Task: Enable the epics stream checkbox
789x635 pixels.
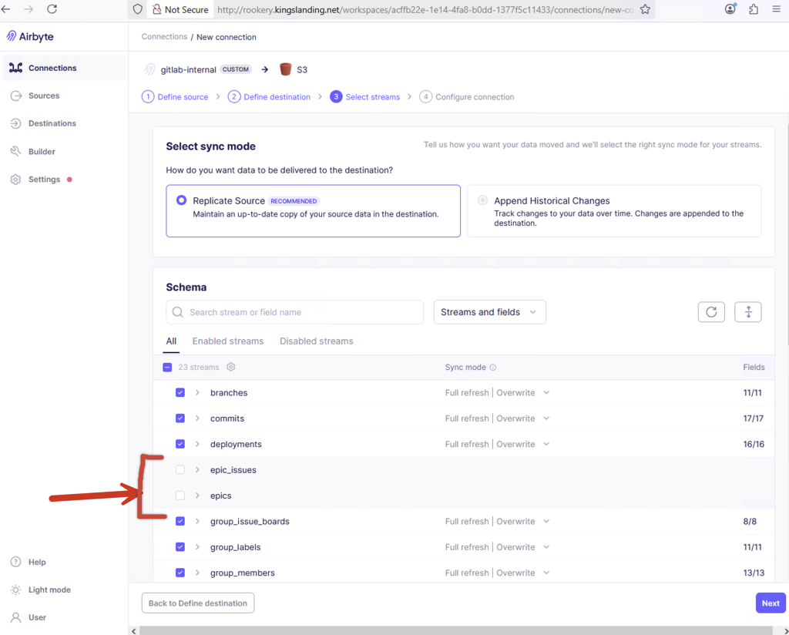Action: point(180,496)
